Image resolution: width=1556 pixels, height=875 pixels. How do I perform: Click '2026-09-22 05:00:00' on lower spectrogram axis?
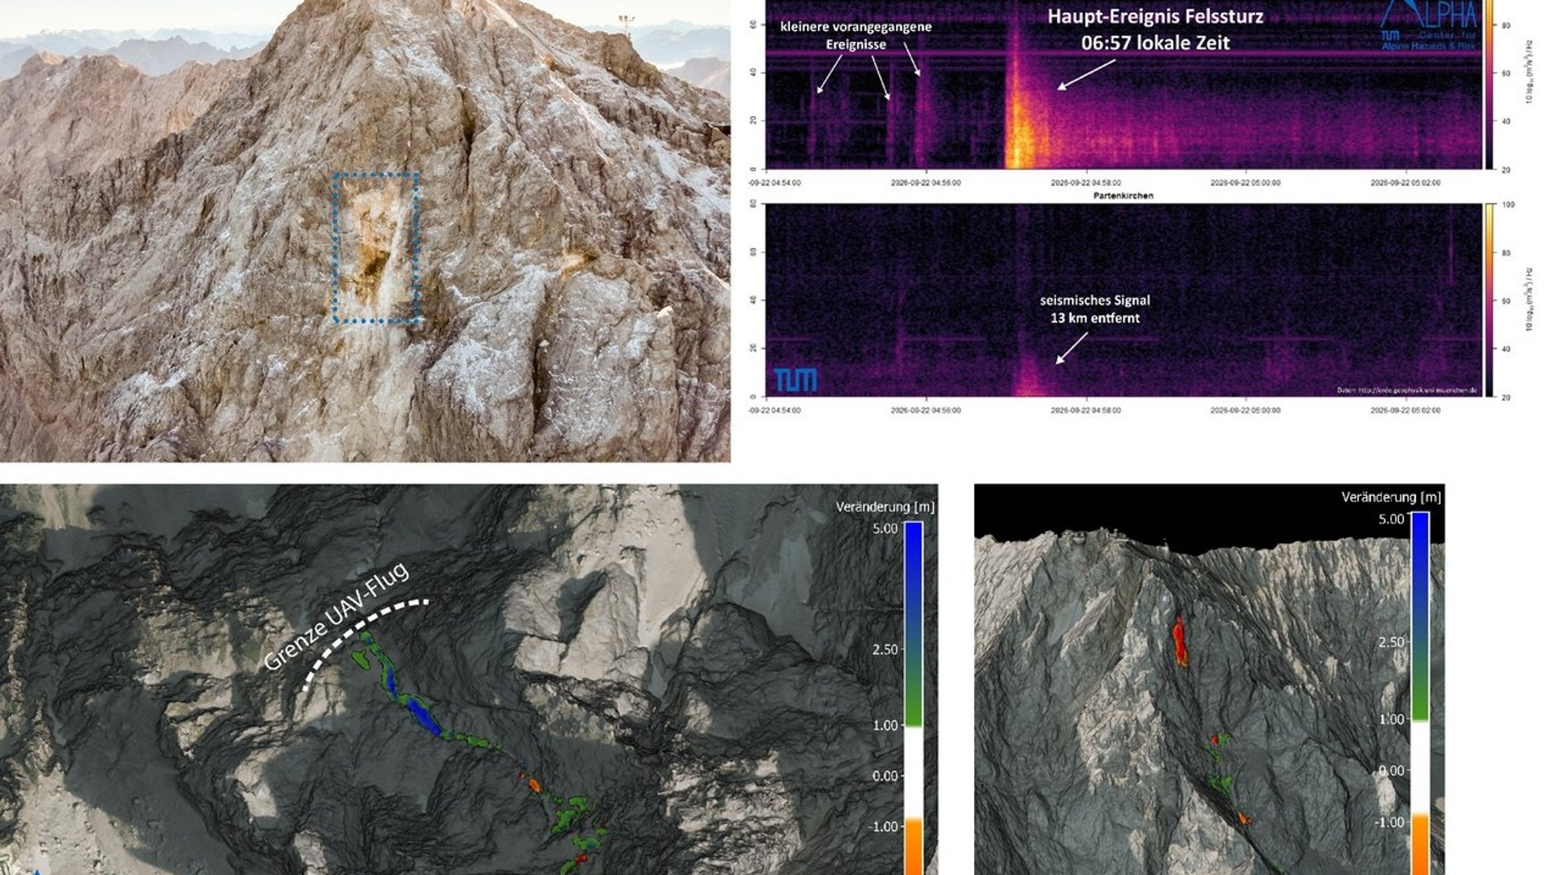point(1245,410)
